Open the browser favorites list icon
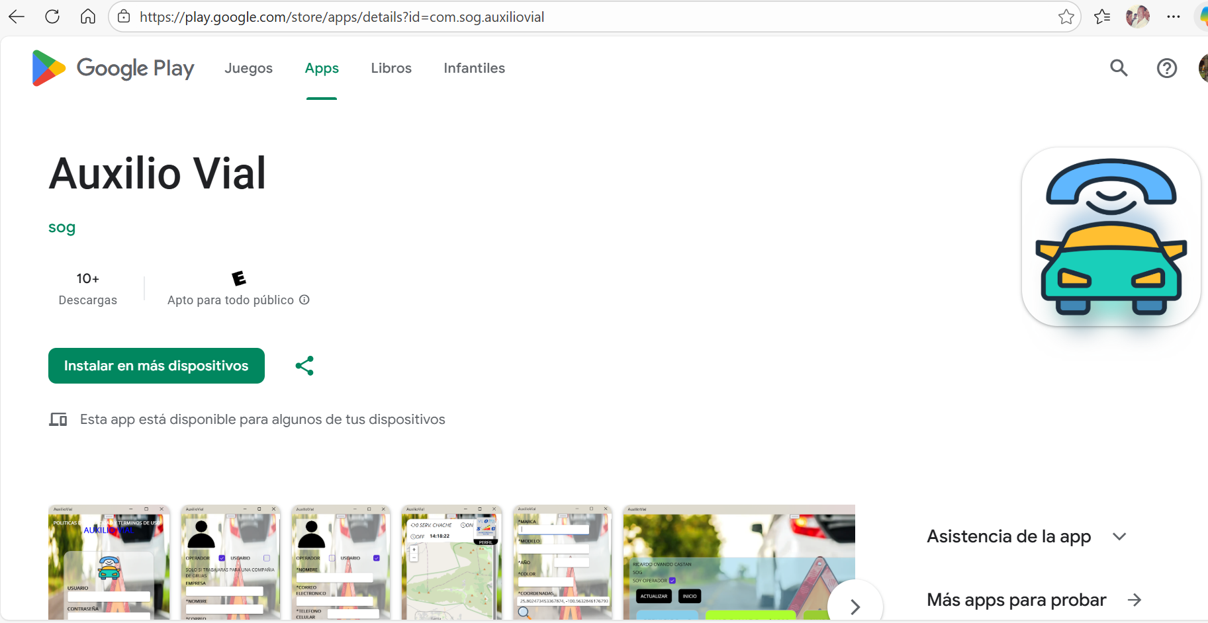The height and width of the screenshot is (623, 1208). pos(1102,17)
